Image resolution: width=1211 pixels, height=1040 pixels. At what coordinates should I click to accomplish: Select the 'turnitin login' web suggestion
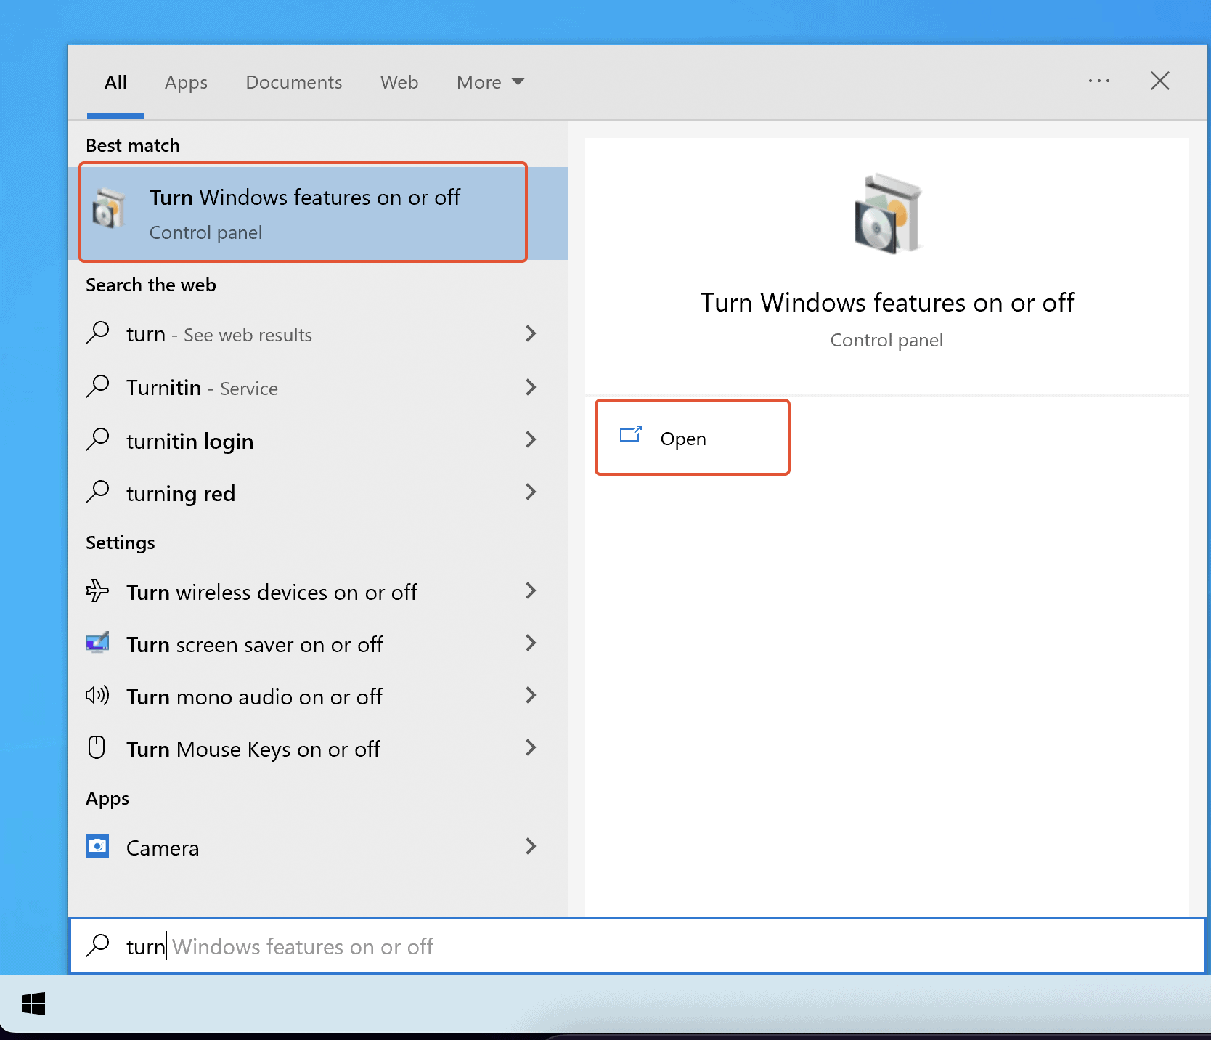pyautogui.click(x=317, y=440)
